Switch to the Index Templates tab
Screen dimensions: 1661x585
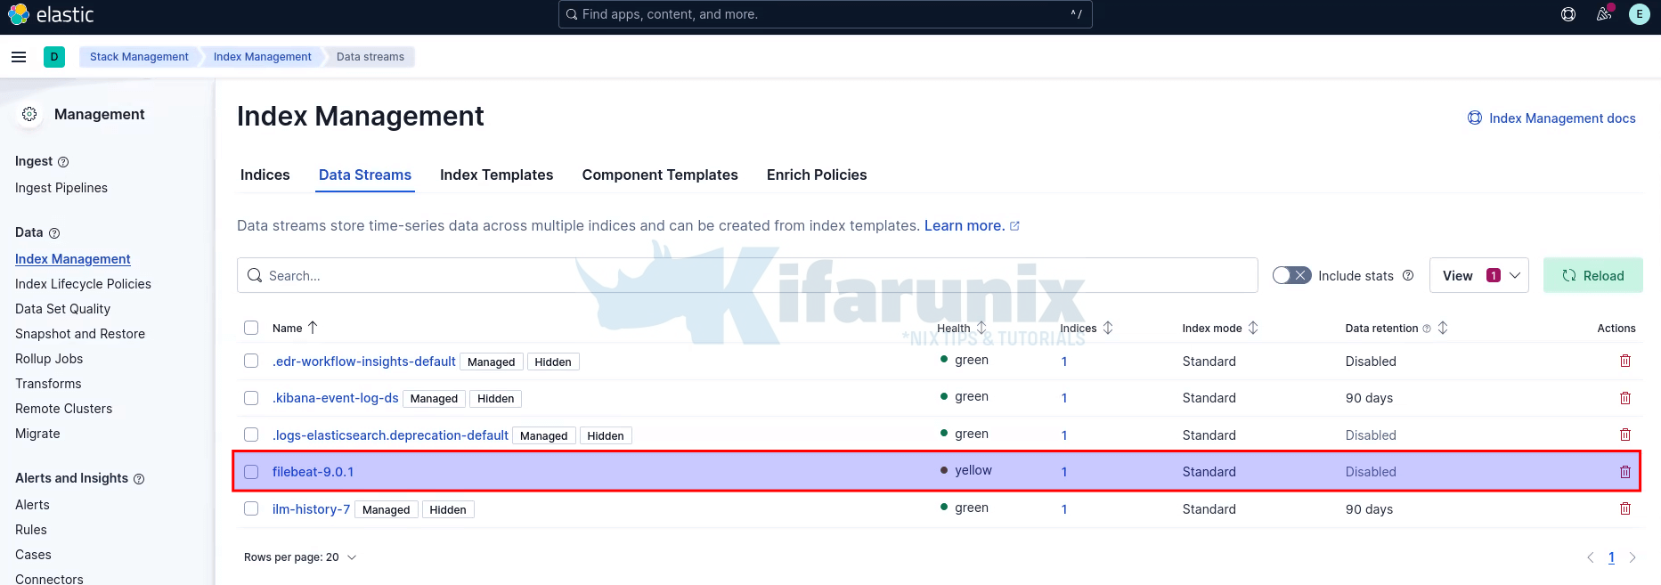point(496,175)
